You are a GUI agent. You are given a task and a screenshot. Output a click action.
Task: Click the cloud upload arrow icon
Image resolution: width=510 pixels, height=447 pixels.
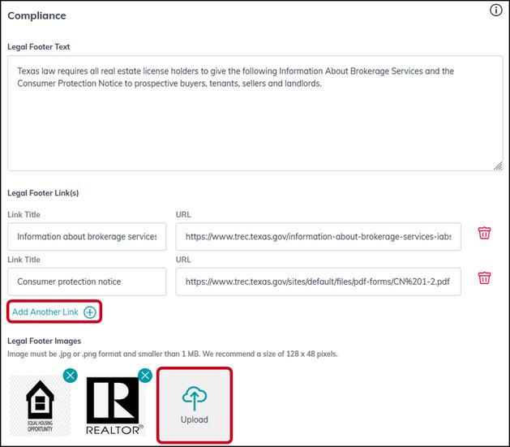pos(195,398)
